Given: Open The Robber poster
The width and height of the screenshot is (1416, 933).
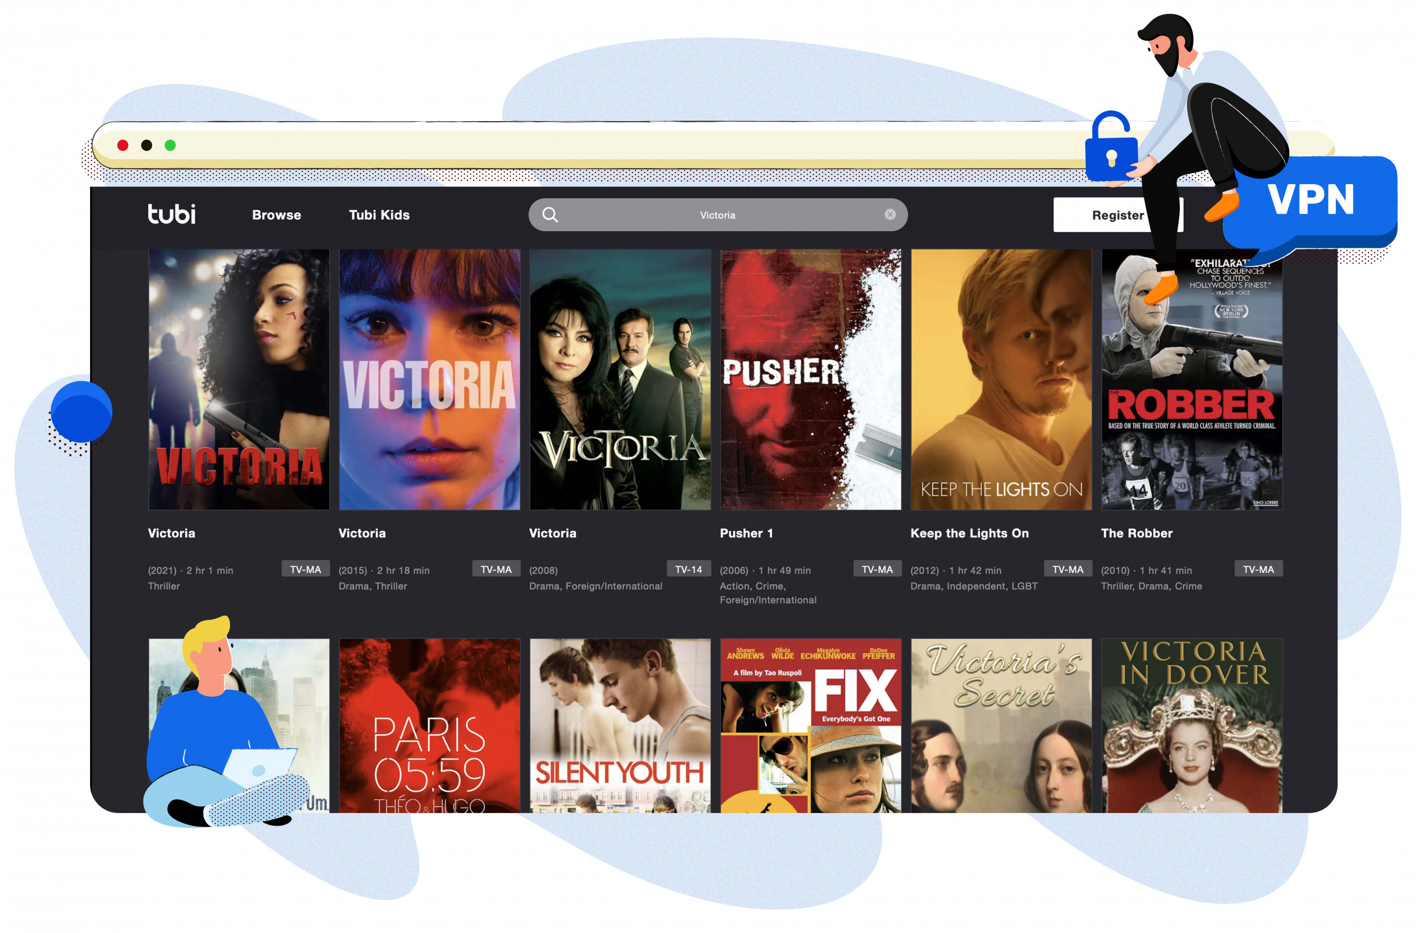Looking at the screenshot, I should (x=1191, y=379).
